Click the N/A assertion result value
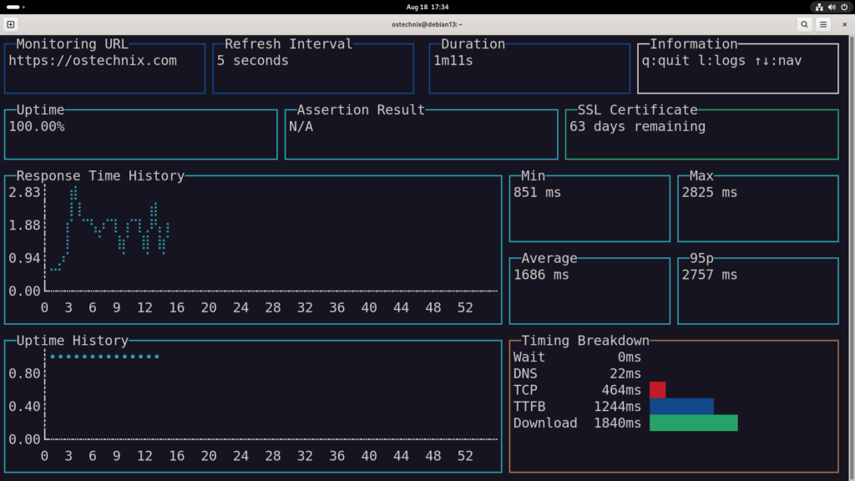This screenshot has height=481, width=855. point(301,127)
